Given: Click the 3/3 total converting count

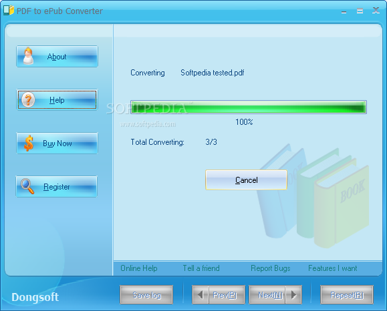Looking at the screenshot, I should coord(211,142).
